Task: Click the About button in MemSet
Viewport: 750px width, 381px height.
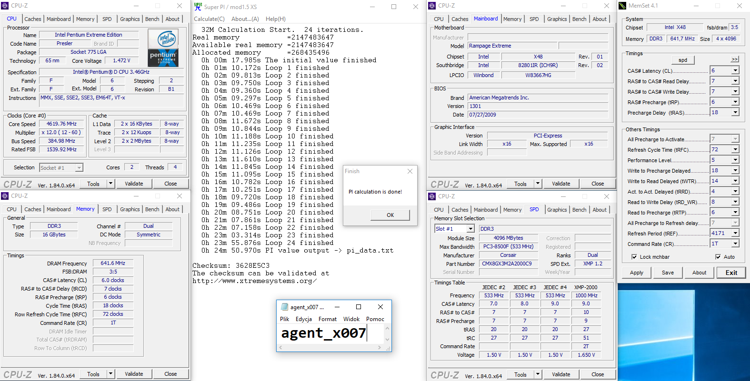Action: pyautogui.click(x=699, y=273)
